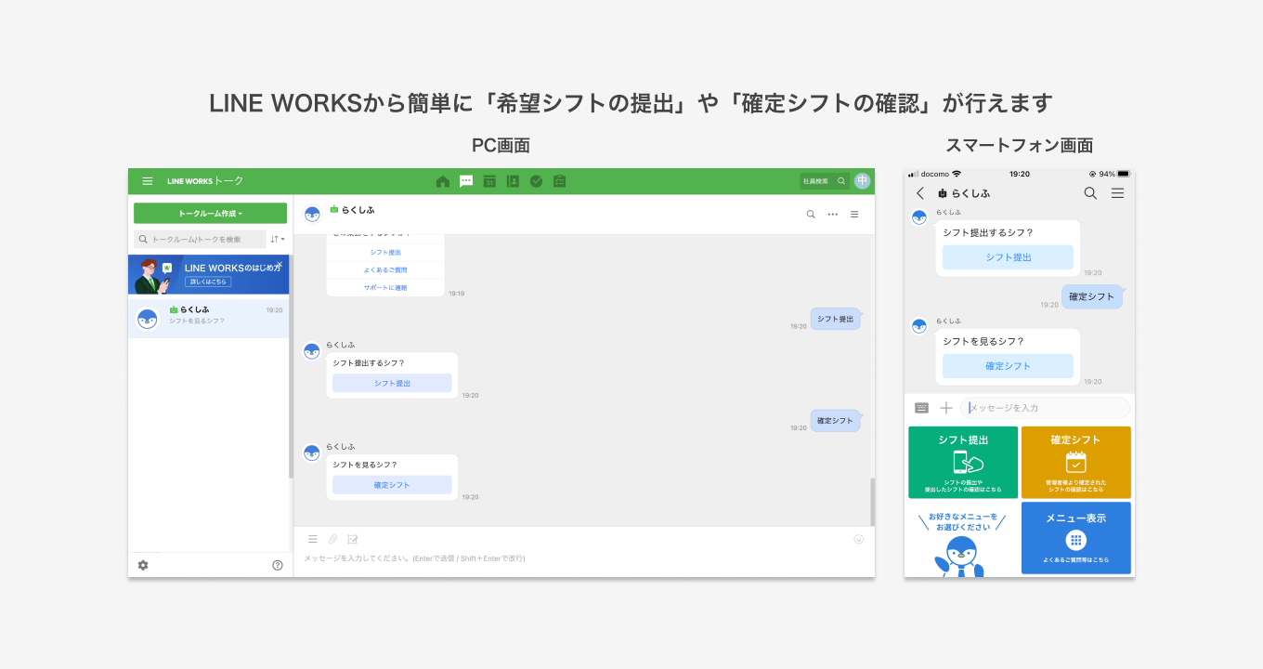Tap the blue メニュー表示 tile on smartphone

pyautogui.click(x=1075, y=538)
